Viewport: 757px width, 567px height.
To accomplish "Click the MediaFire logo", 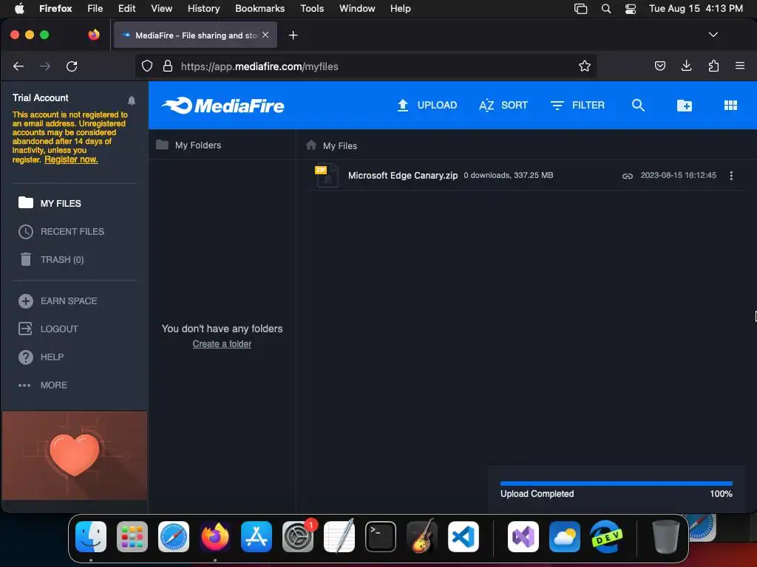I will tap(223, 106).
